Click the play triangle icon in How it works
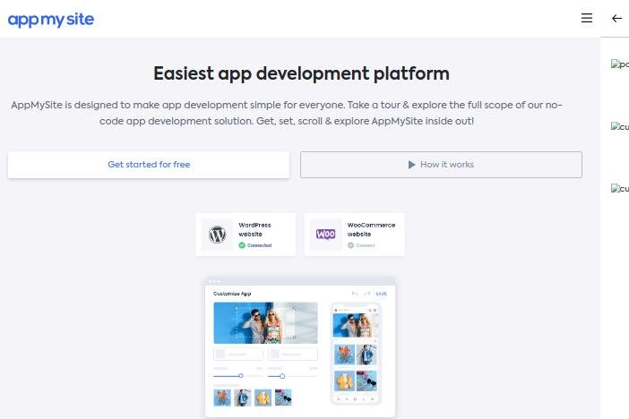Screen dimensions: 629x419 coord(411,165)
